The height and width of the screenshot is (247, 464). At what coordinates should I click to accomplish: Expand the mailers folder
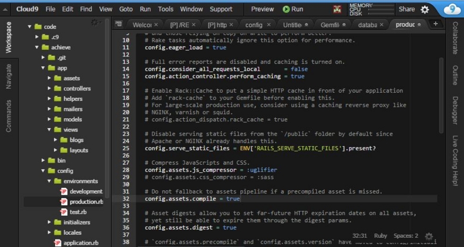49,109
